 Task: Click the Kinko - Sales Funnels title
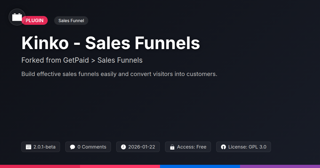[x=111, y=43]
